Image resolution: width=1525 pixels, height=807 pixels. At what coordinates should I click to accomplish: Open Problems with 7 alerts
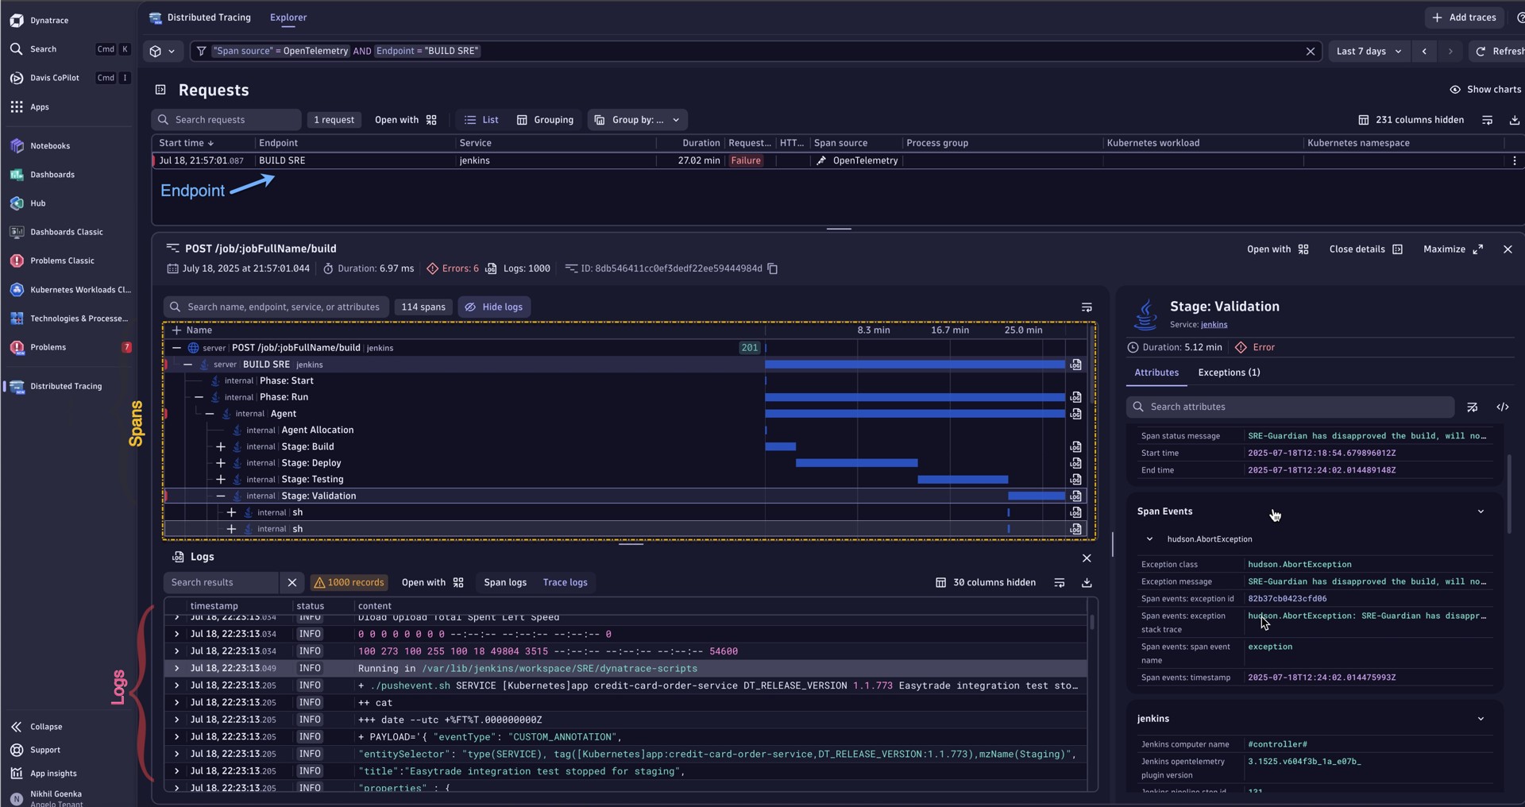point(48,348)
